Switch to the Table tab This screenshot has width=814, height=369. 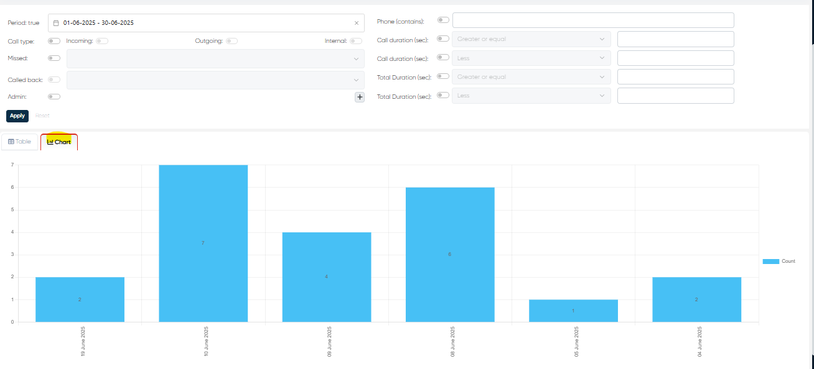coord(20,142)
